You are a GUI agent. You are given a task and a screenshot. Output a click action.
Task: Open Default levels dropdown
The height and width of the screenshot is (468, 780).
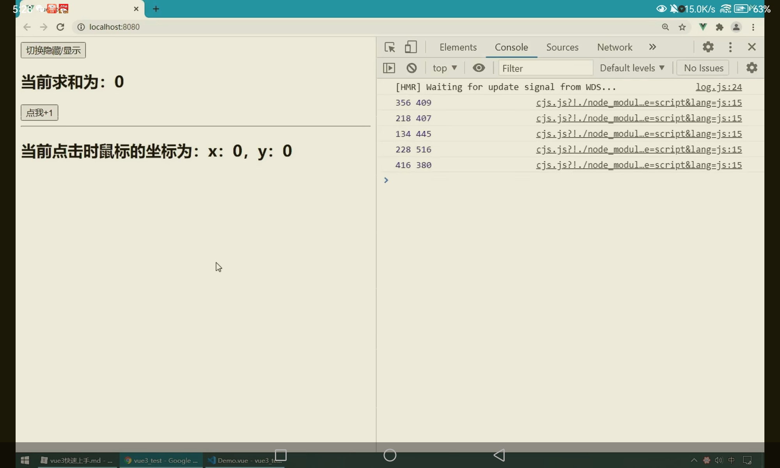coord(632,68)
